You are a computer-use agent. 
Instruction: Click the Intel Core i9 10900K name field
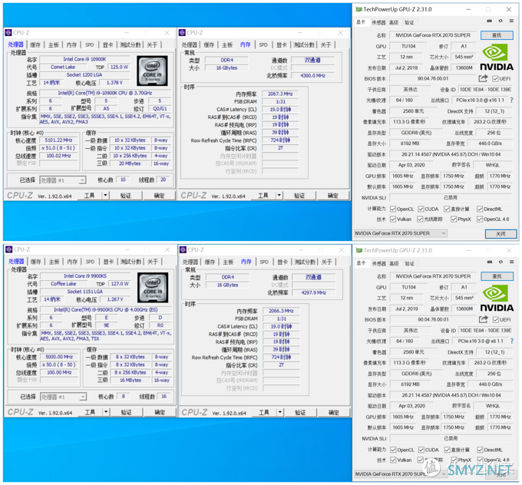tap(85, 59)
